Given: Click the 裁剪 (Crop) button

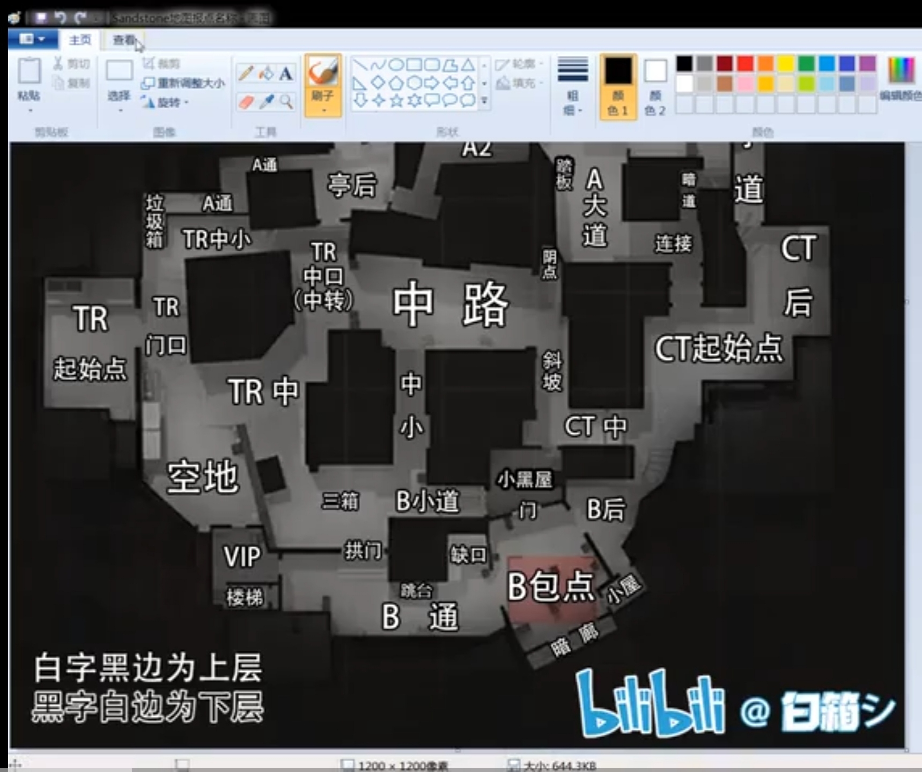Looking at the screenshot, I should tap(161, 64).
